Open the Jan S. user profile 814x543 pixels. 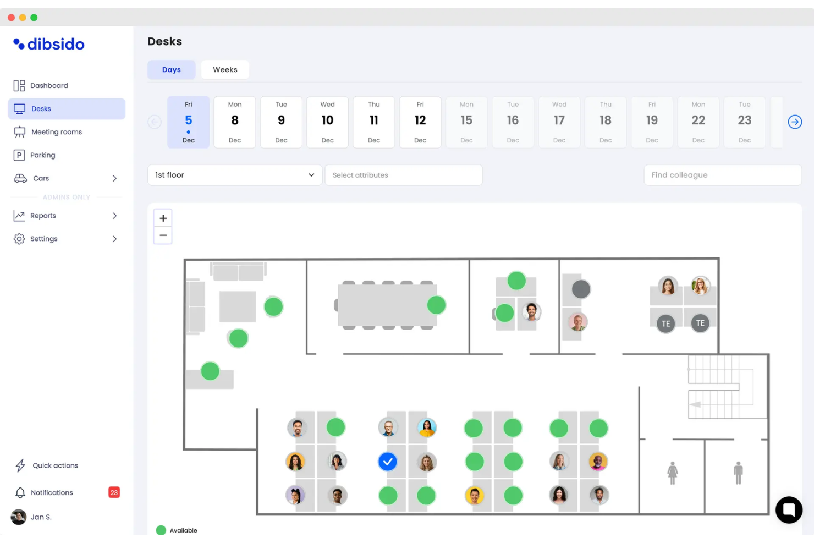[32, 517]
